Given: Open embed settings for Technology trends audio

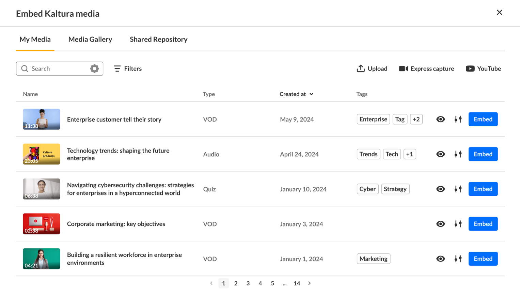Looking at the screenshot, I should coord(458,154).
